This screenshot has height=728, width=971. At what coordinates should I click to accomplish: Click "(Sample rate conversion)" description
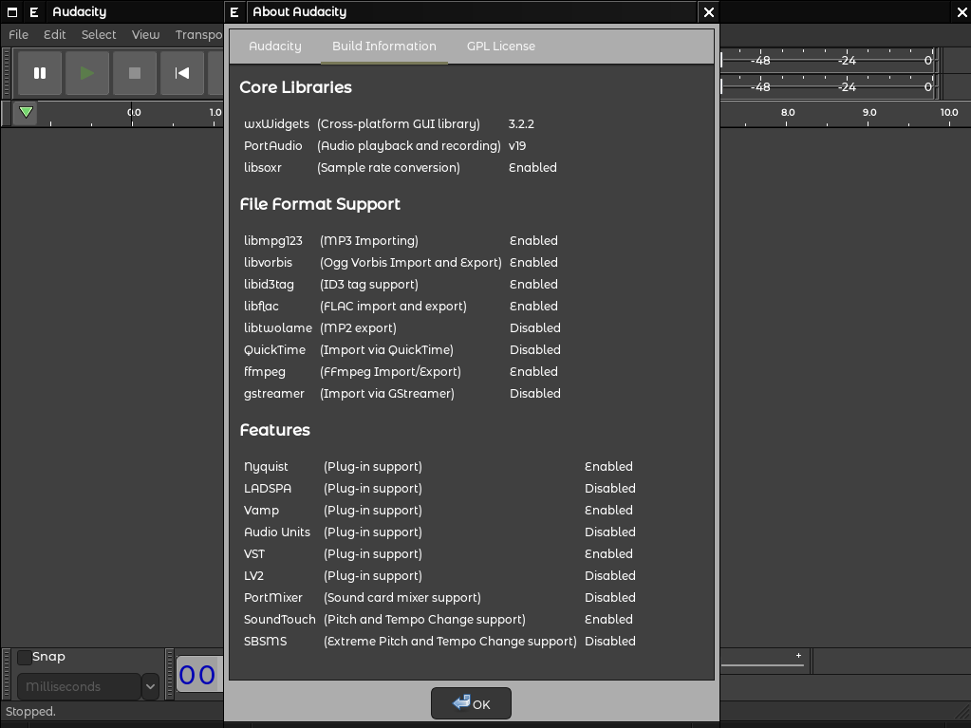coord(388,168)
